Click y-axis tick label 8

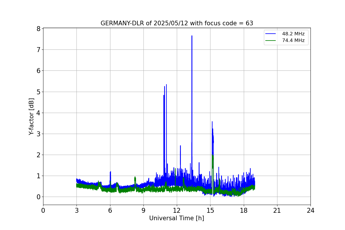pos(38,28)
